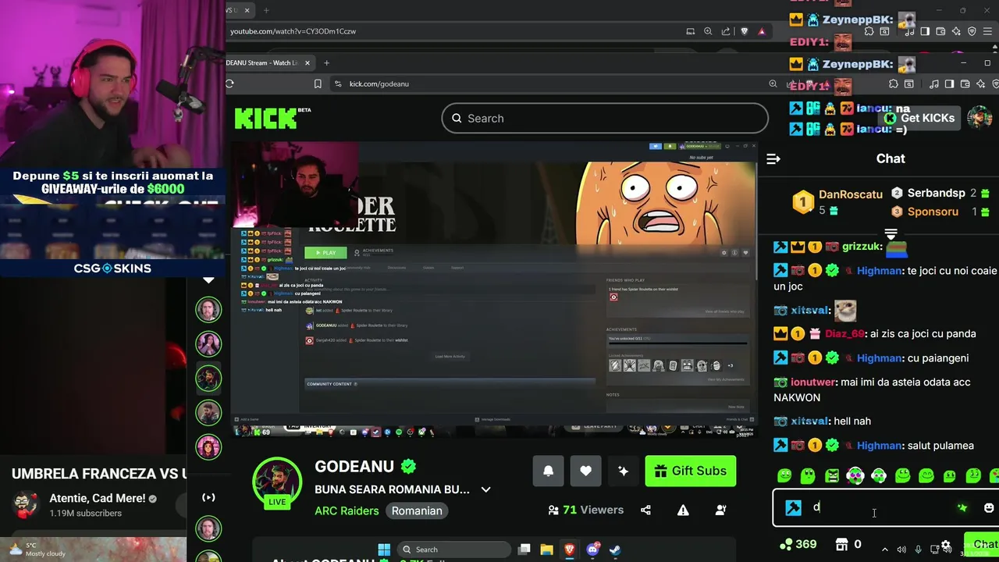
Task: Open the ARC Raiders category link
Action: [x=347, y=510]
